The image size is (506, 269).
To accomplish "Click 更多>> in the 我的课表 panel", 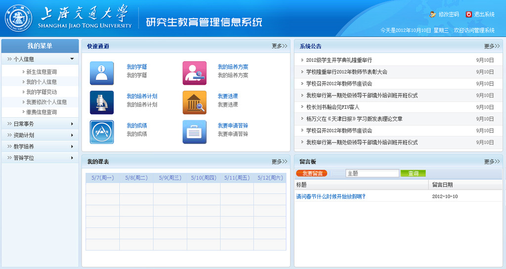I will pos(279,162).
